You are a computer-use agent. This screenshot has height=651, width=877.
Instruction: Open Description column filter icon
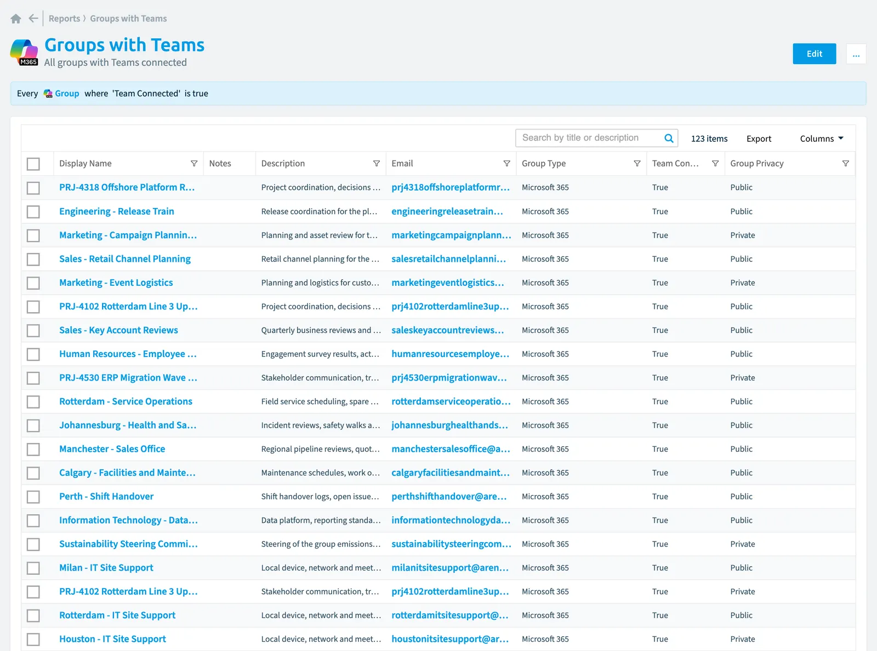pyautogui.click(x=377, y=164)
